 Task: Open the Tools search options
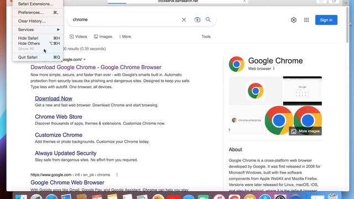pyautogui.click(x=206, y=36)
